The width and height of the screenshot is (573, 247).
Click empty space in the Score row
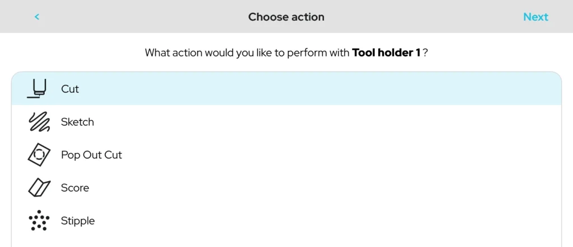[x=336, y=188]
